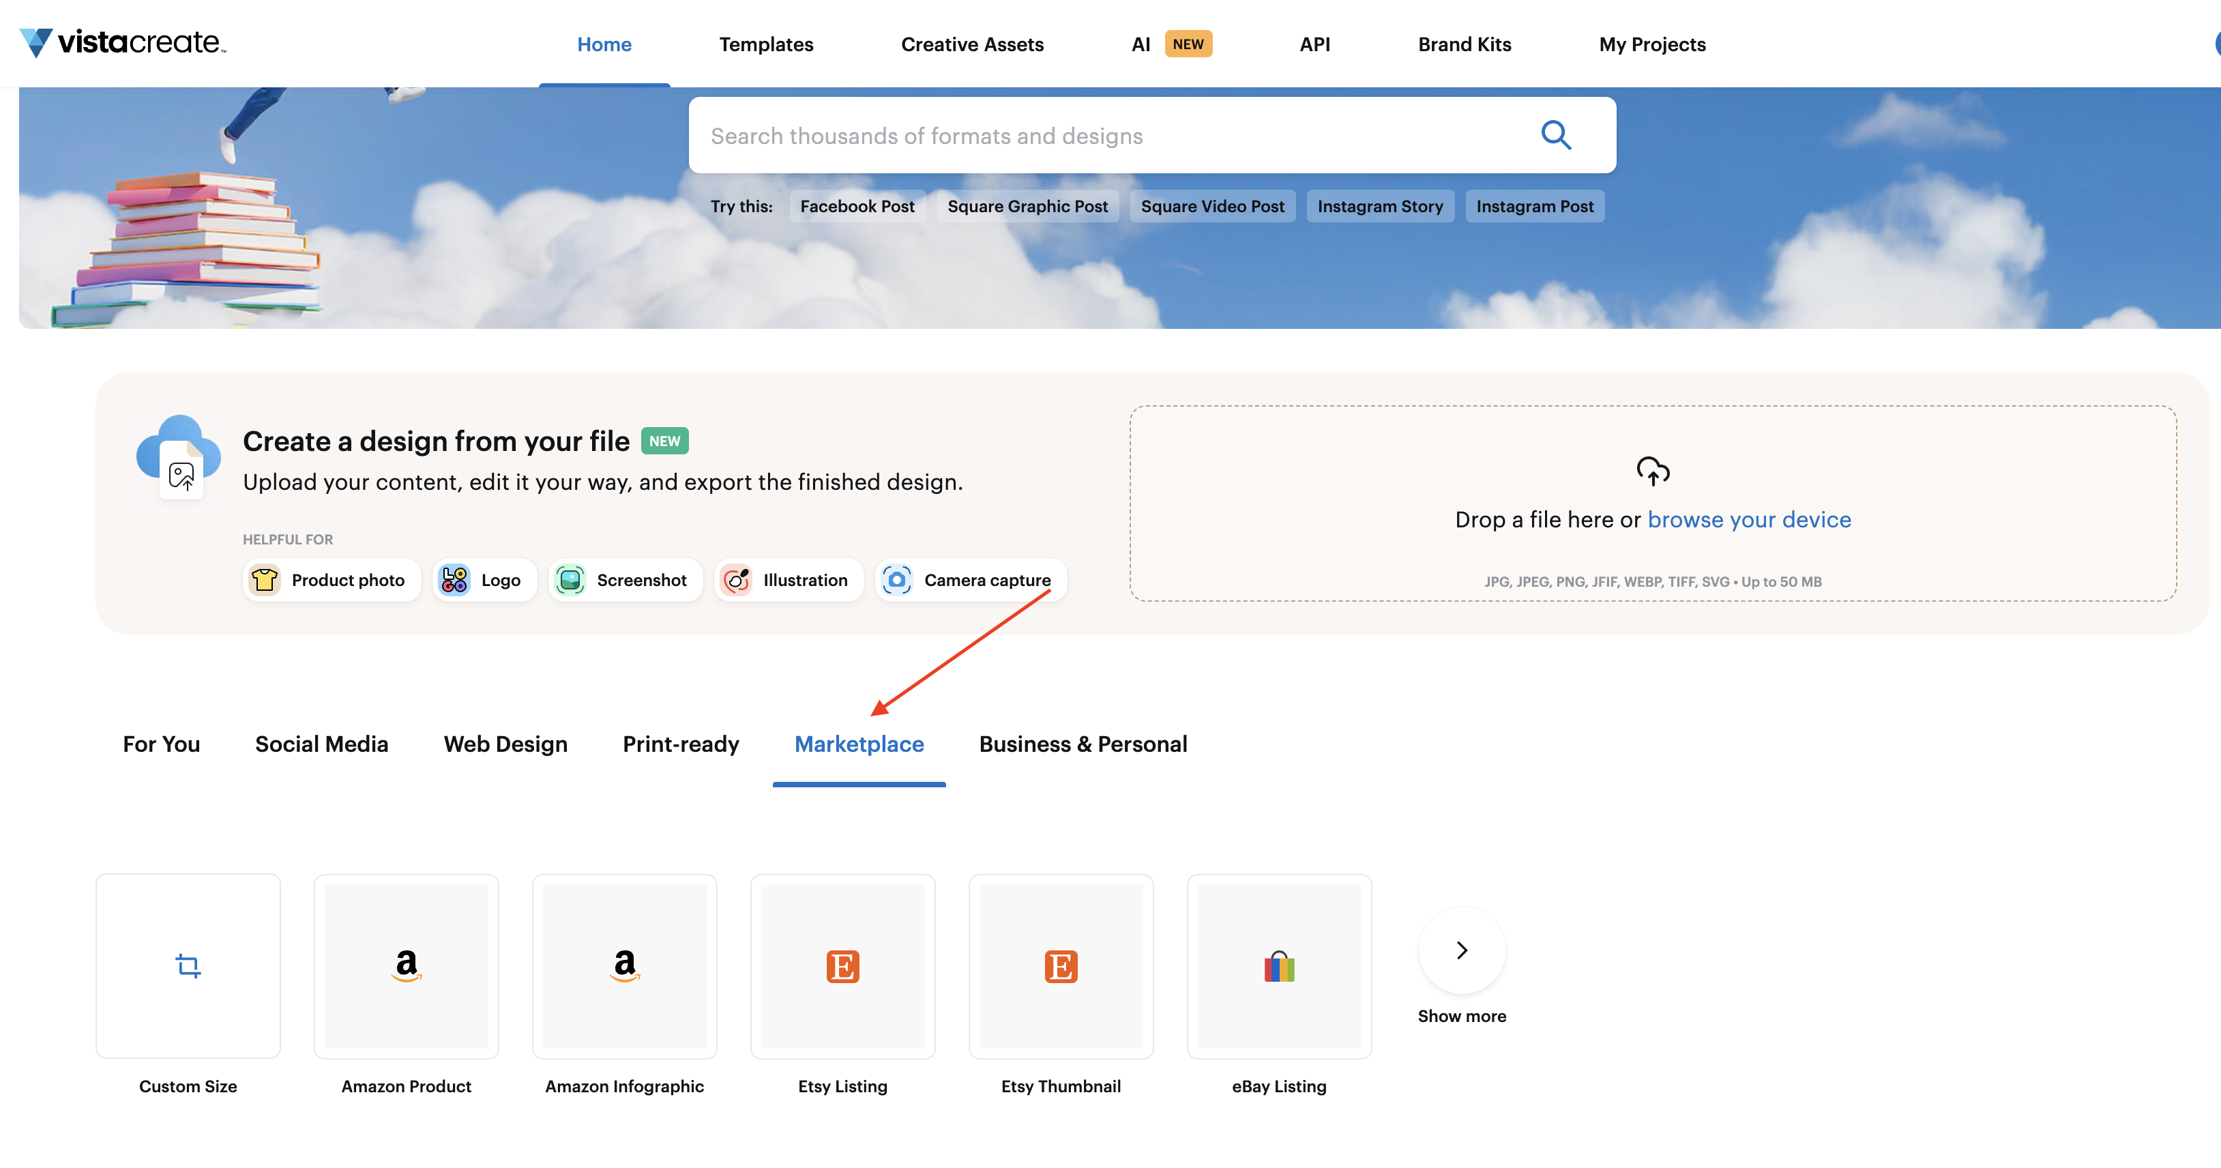2221x1168 pixels.
Task: Choose the Instagram Story suggestion
Action: pos(1379,206)
